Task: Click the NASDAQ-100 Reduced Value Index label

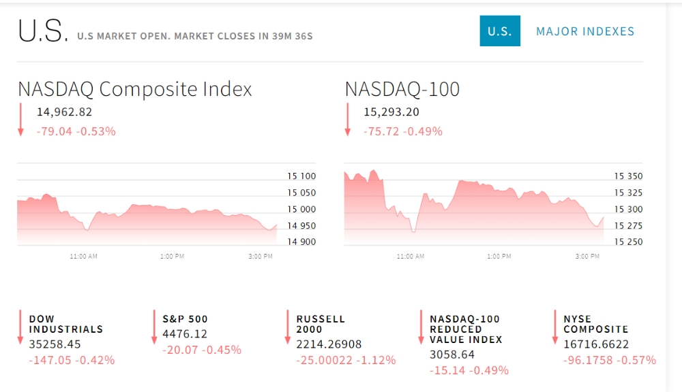Action: (x=466, y=329)
